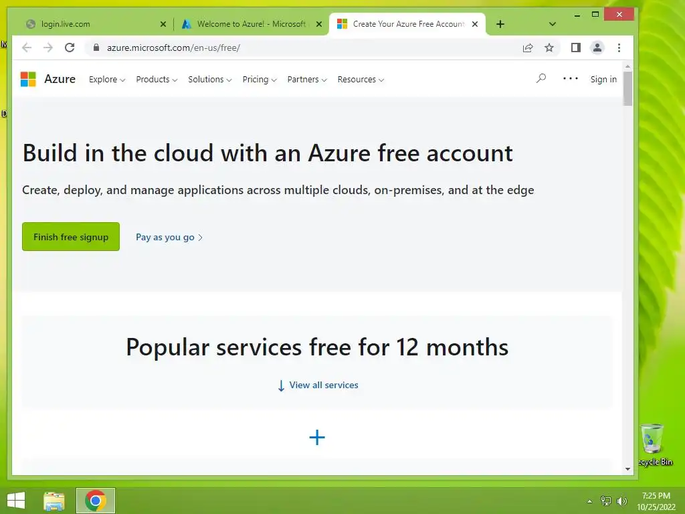The image size is (685, 514).
Task: Open the Azure site search icon
Action: 541,78
